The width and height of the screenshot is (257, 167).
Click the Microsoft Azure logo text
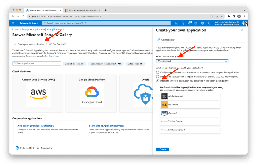coord(29,23)
